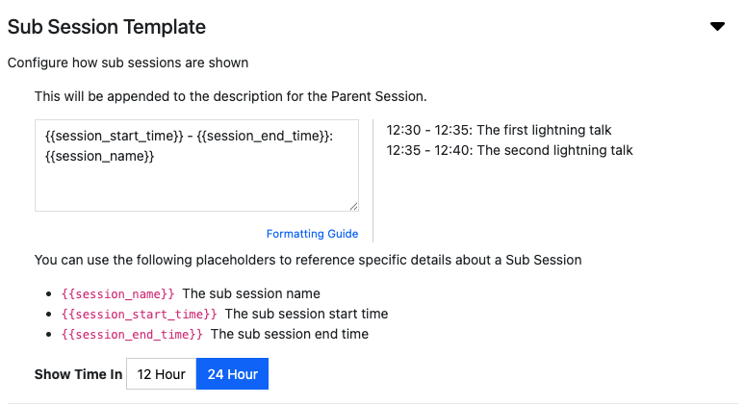Screen dimensions: 745x405
Task: Click inside the sub session template textarea
Action: (x=196, y=165)
